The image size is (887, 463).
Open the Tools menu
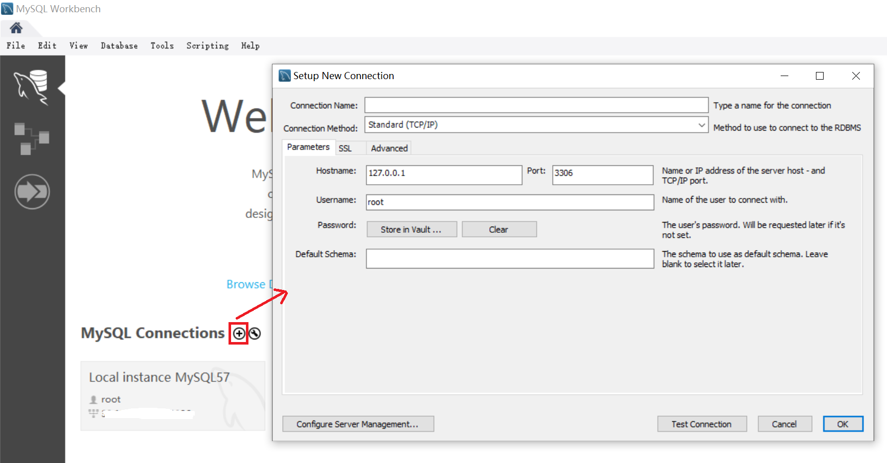(x=162, y=46)
